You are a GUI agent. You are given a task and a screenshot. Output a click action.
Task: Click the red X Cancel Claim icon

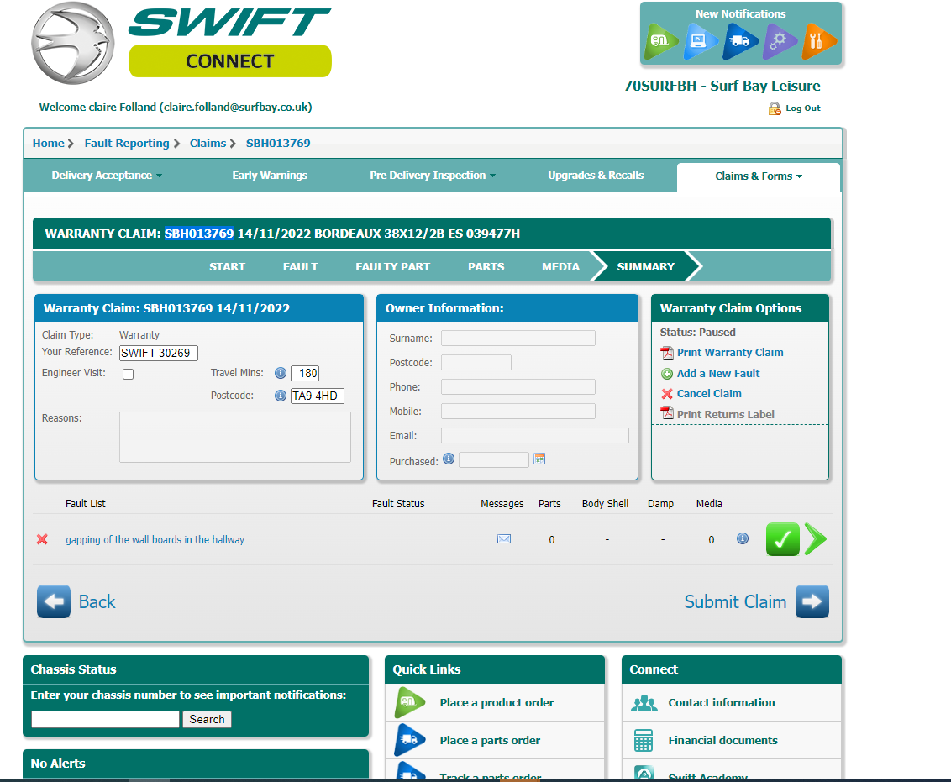667,394
